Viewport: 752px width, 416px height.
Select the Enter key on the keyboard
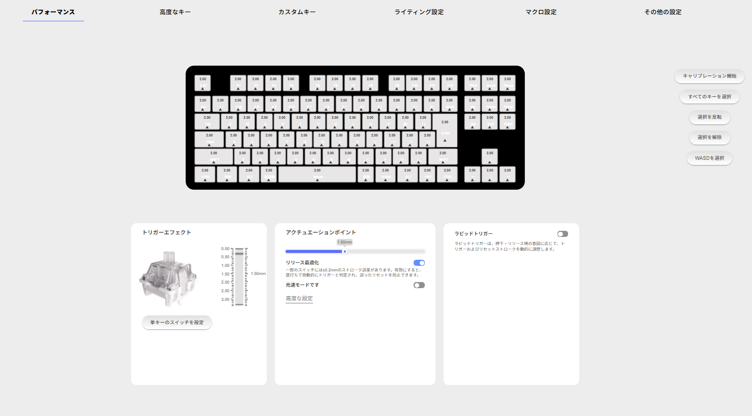(444, 131)
